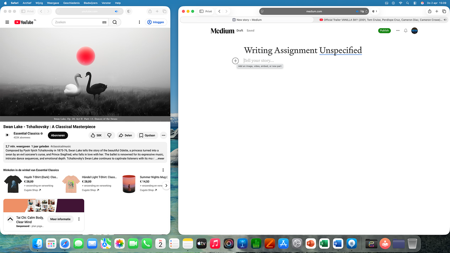Open Finder from the Dock
The image size is (450, 253).
(38, 244)
